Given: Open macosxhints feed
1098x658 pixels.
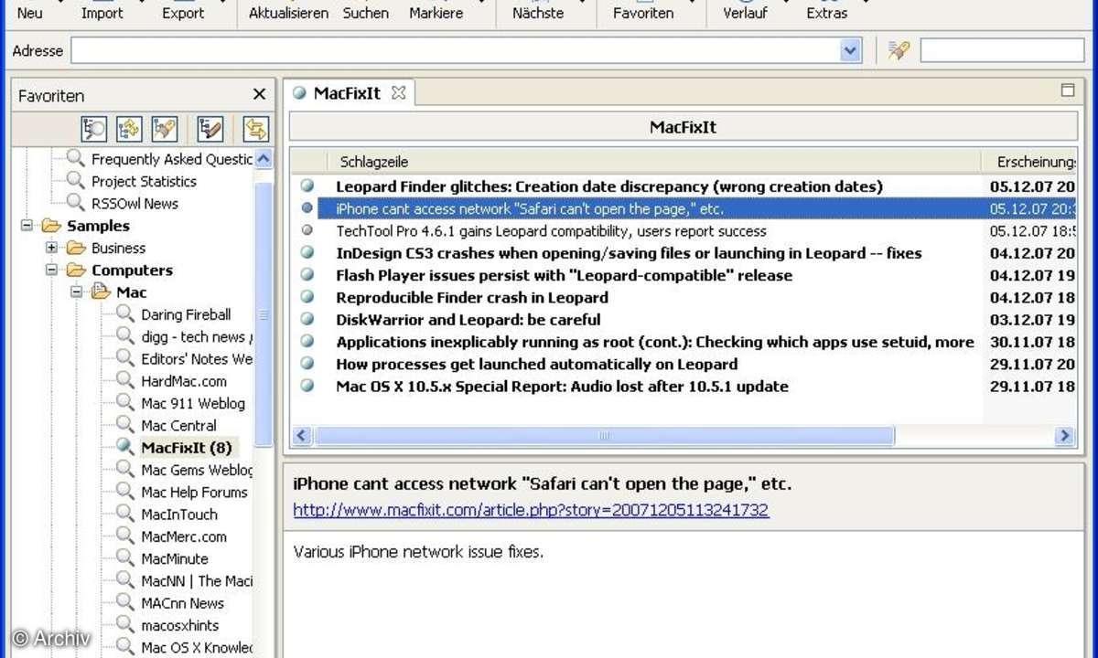Looking at the screenshot, I should (x=179, y=625).
